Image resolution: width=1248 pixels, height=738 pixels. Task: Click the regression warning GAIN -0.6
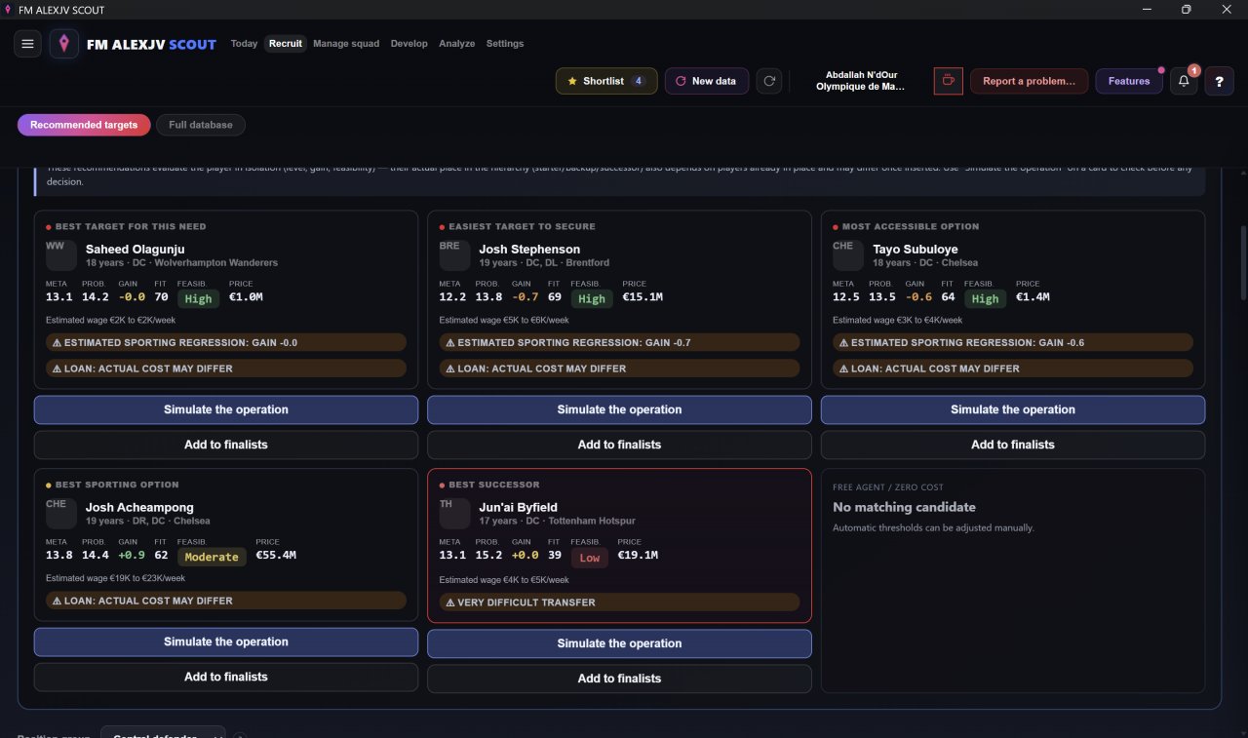coord(1013,343)
